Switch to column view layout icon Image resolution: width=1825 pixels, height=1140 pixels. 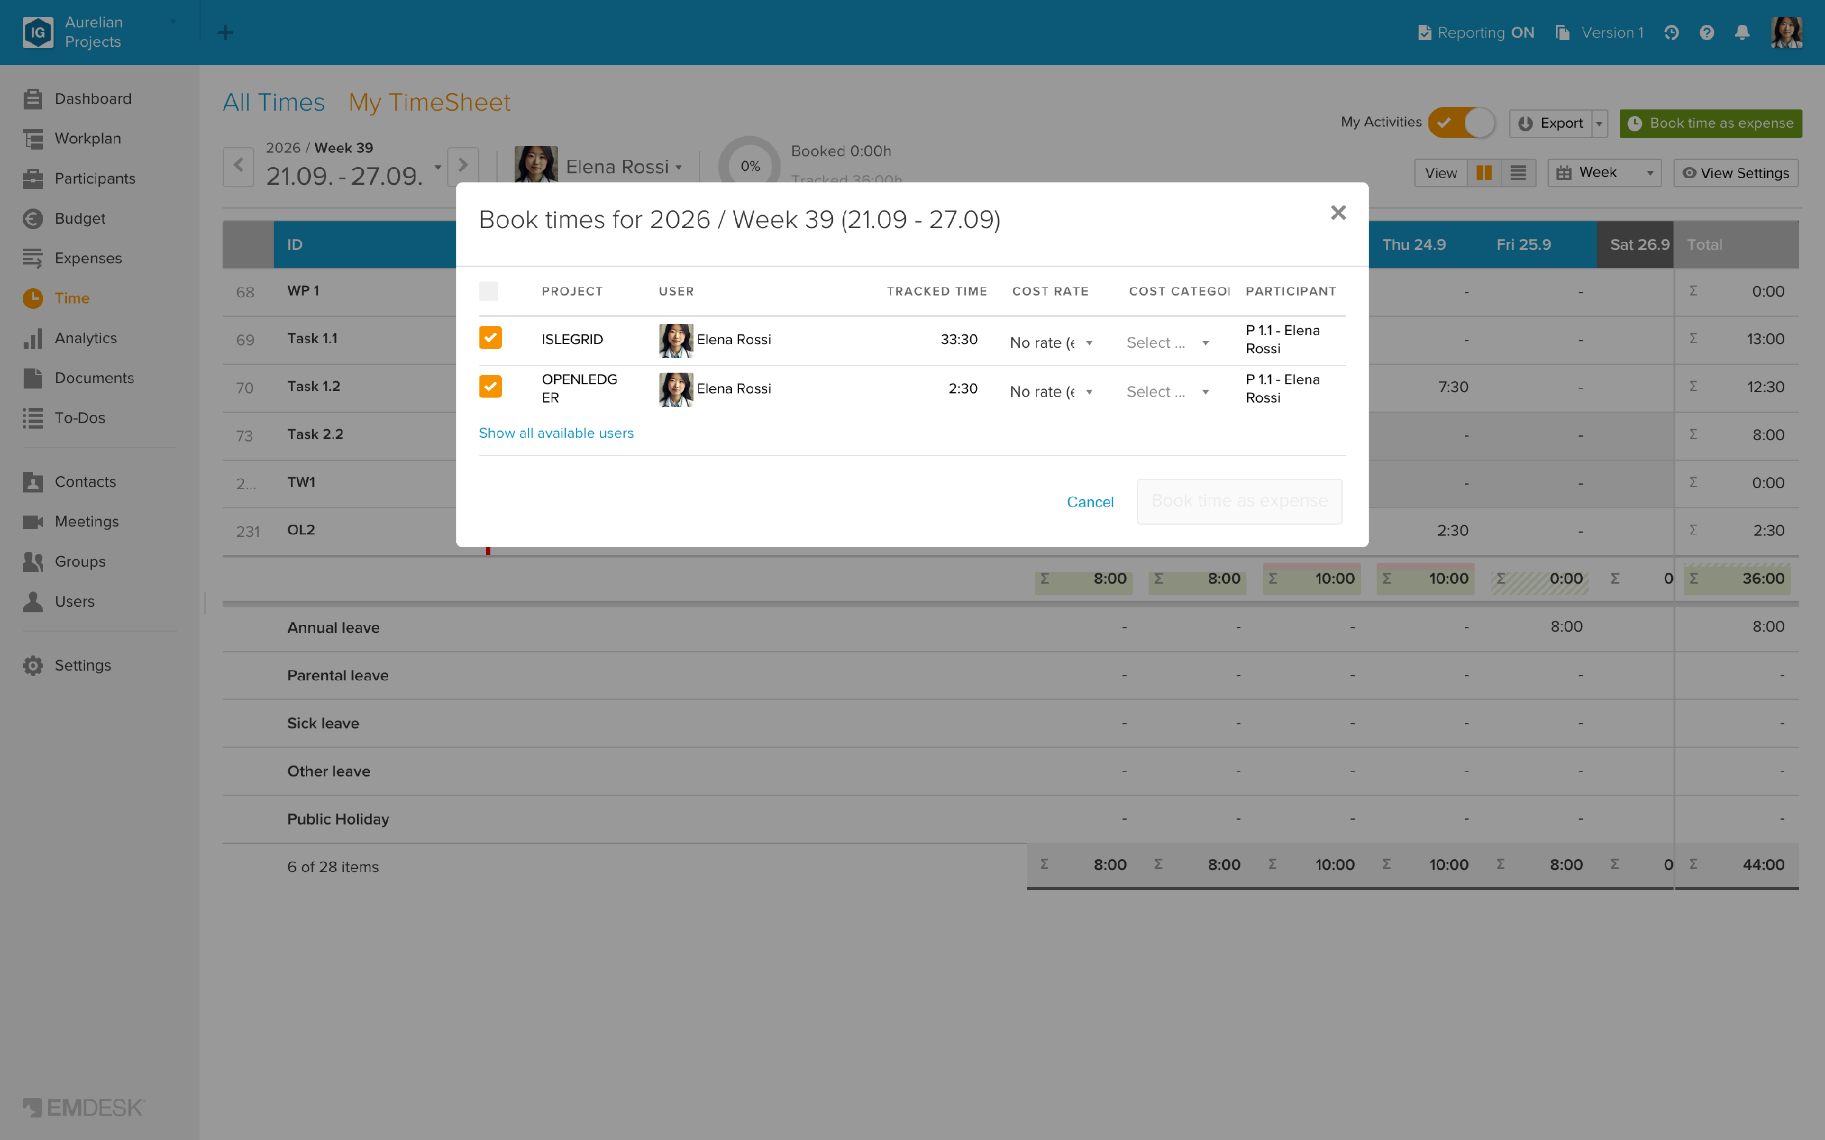1484,173
